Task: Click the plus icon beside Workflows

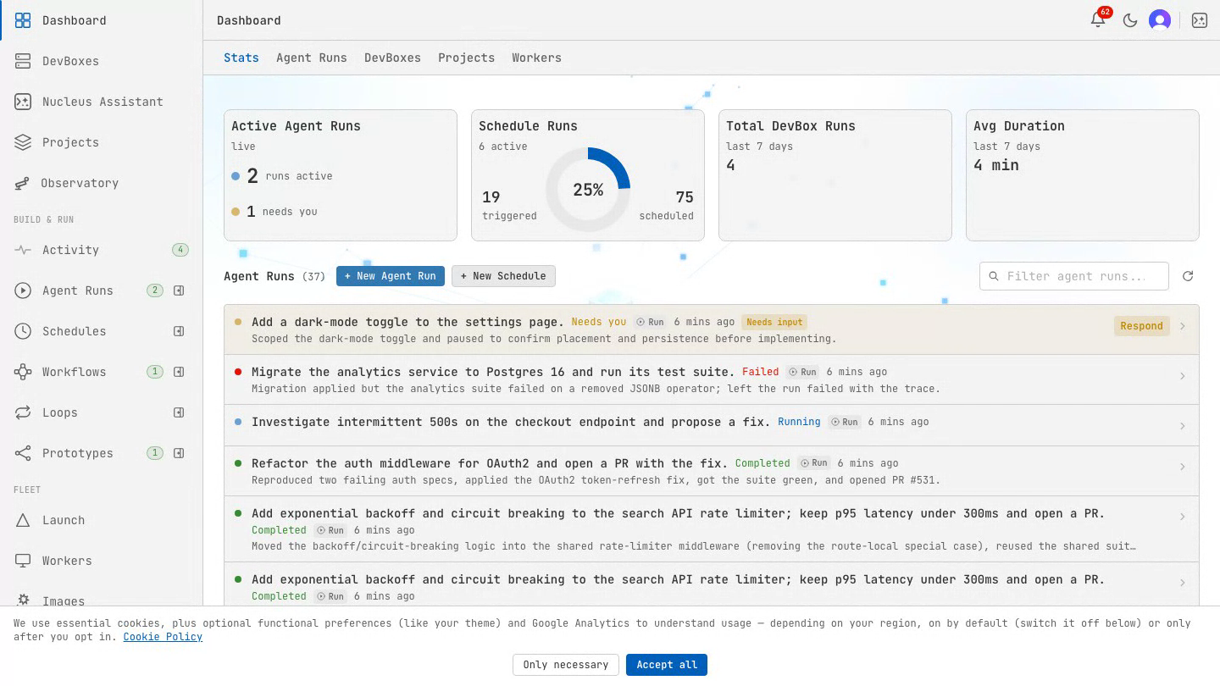Action: (x=179, y=372)
